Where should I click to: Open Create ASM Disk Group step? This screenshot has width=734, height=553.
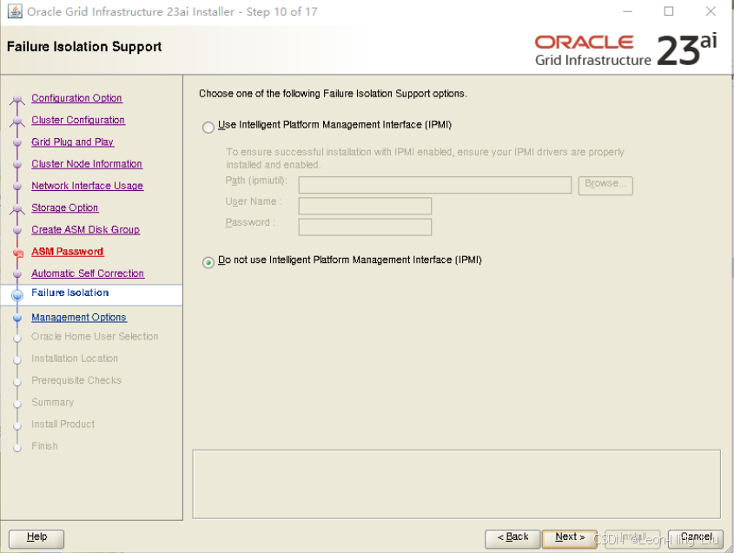click(x=86, y=230)
